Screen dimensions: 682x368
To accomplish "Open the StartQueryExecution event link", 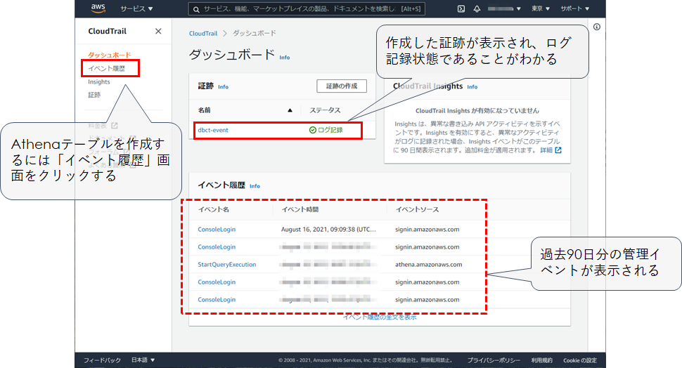I will (x=227, y=265).
